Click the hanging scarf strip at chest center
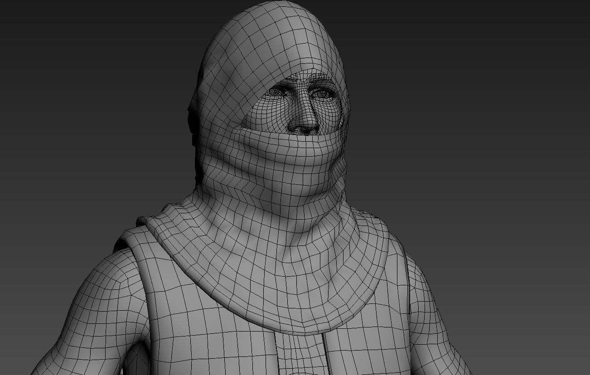The width and height of the screenshot is (590, 375). coord(301,353)
